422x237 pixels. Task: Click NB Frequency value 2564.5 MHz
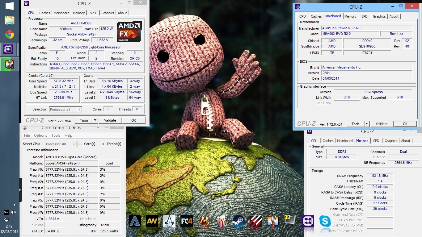403,163
